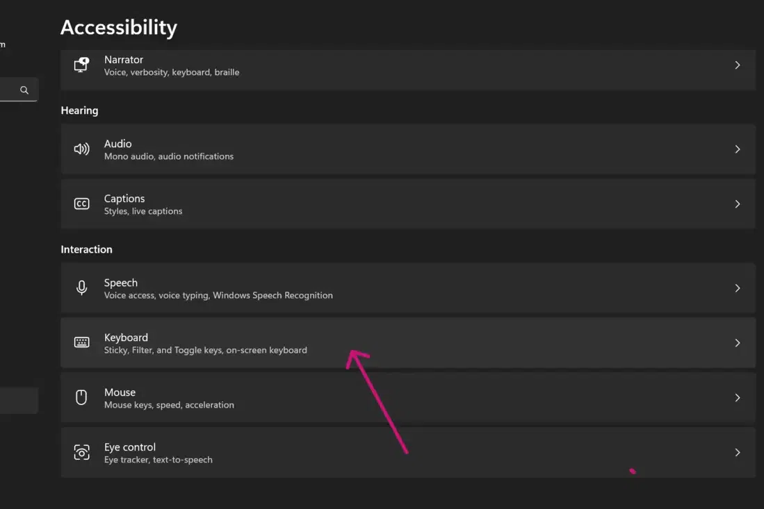Click the Eye control tracker icon
This screenshot has width=764, height=509.
pos(81,452)
